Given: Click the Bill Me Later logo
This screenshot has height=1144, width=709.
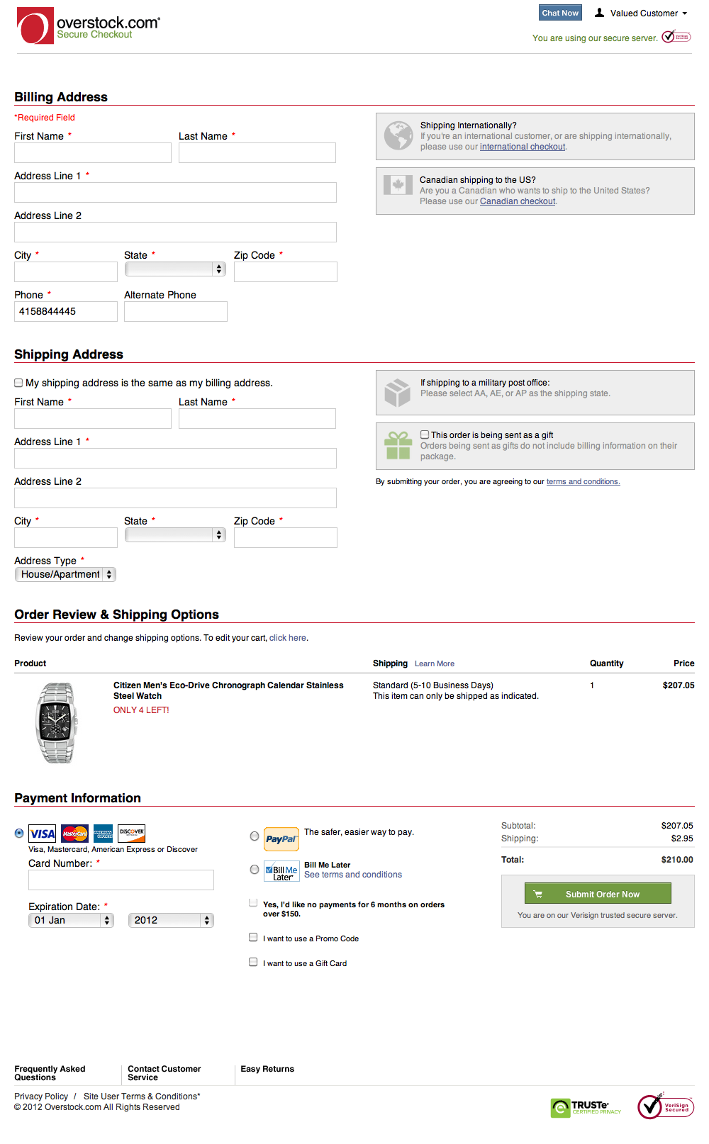Looking at the screenshot, I should click(x=281, y=871).
